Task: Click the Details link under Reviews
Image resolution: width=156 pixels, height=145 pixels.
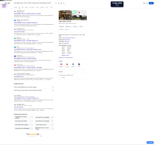Action: (x=63, y=77)
